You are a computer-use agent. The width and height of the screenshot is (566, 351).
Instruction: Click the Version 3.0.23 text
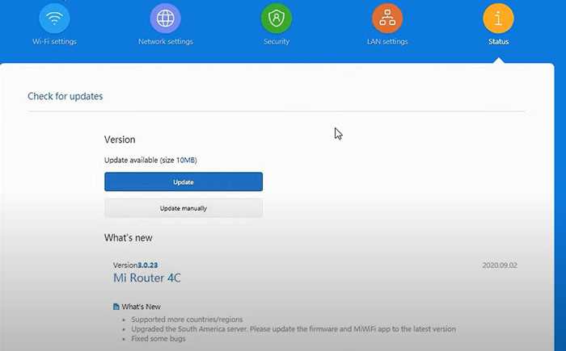135,265
